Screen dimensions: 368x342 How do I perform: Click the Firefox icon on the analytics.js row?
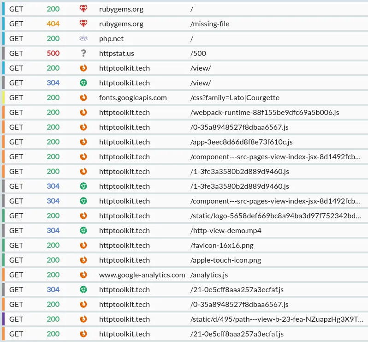[83, 275]
